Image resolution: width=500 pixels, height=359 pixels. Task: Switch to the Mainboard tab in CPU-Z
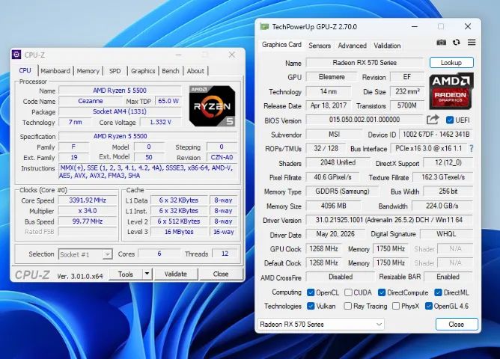pyautogui.click(x=55, y=71)
